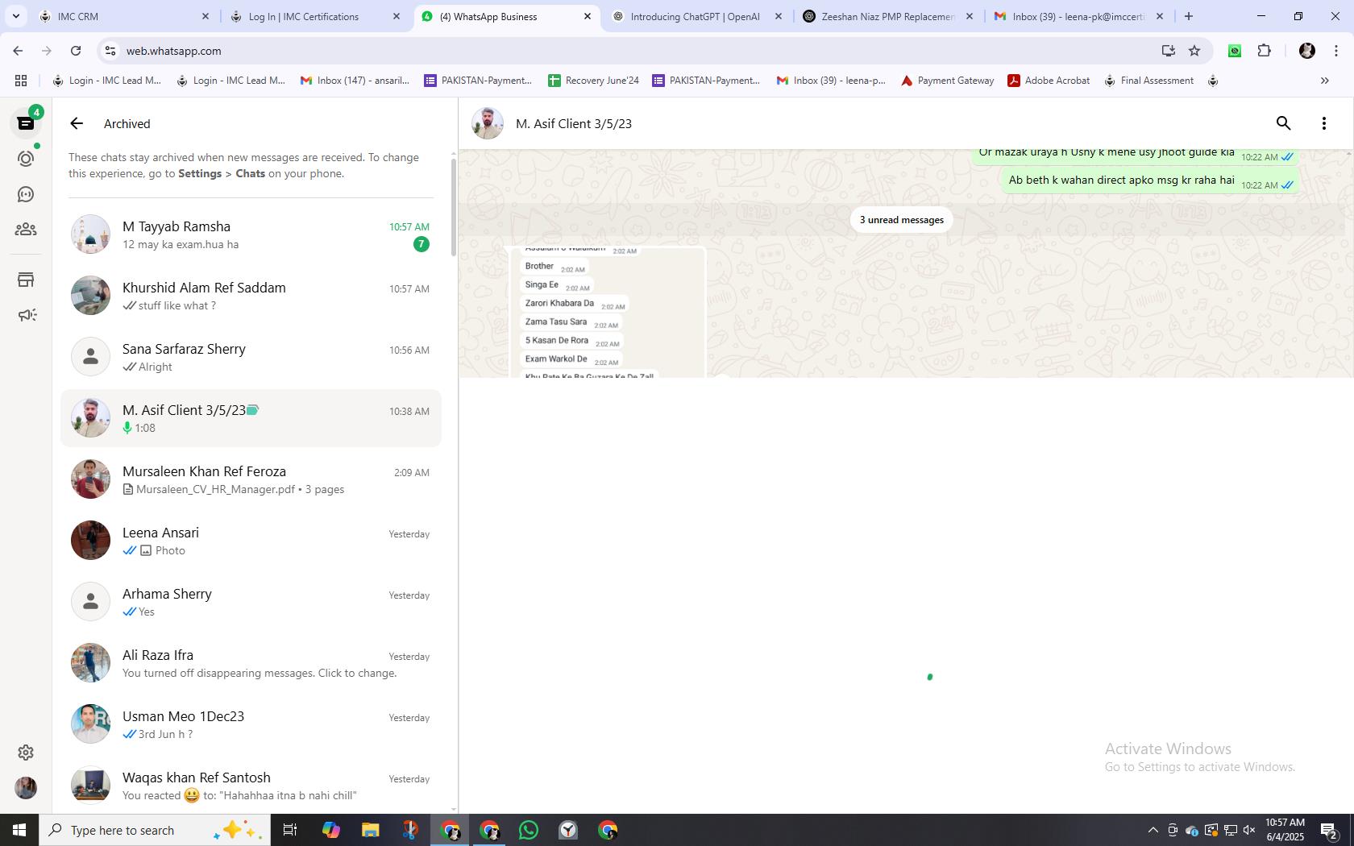Close the WhatsApp Business tab

click(x=588, y=16)
